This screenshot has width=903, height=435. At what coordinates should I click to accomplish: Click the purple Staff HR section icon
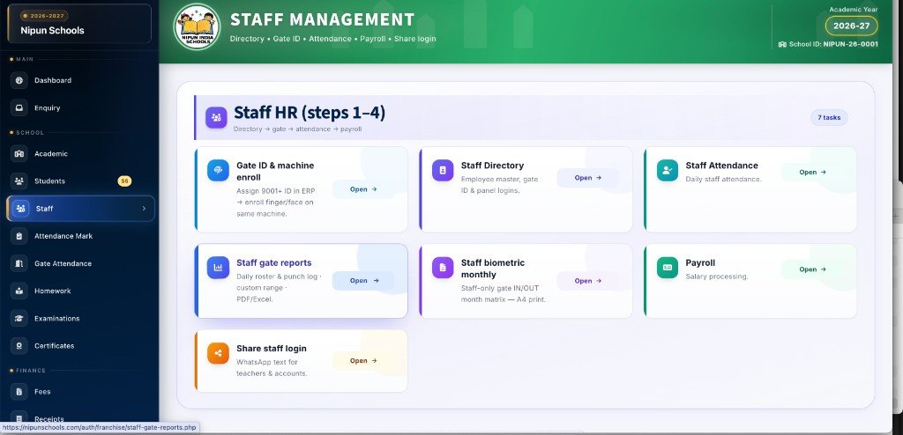pos(216,117)
